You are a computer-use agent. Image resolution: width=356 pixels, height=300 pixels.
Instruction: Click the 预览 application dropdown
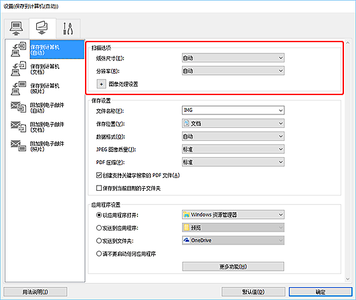click(x=233, y=228)
